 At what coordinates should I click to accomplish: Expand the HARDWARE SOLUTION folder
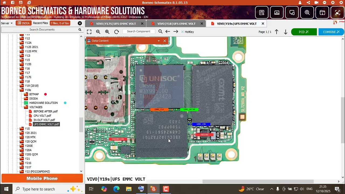(x=26, y=103)
